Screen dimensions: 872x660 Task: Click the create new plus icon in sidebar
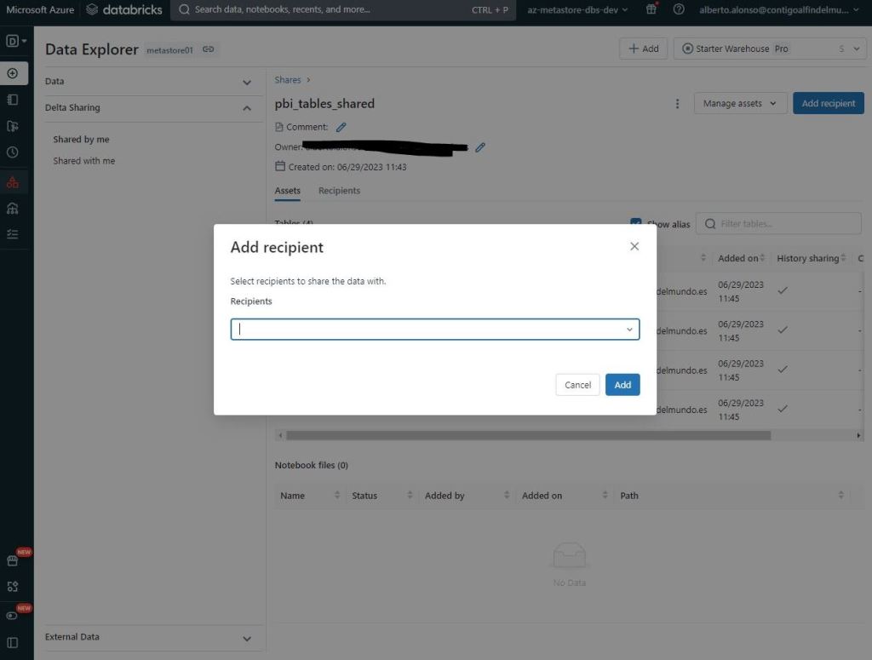click(x=13, y=73)
